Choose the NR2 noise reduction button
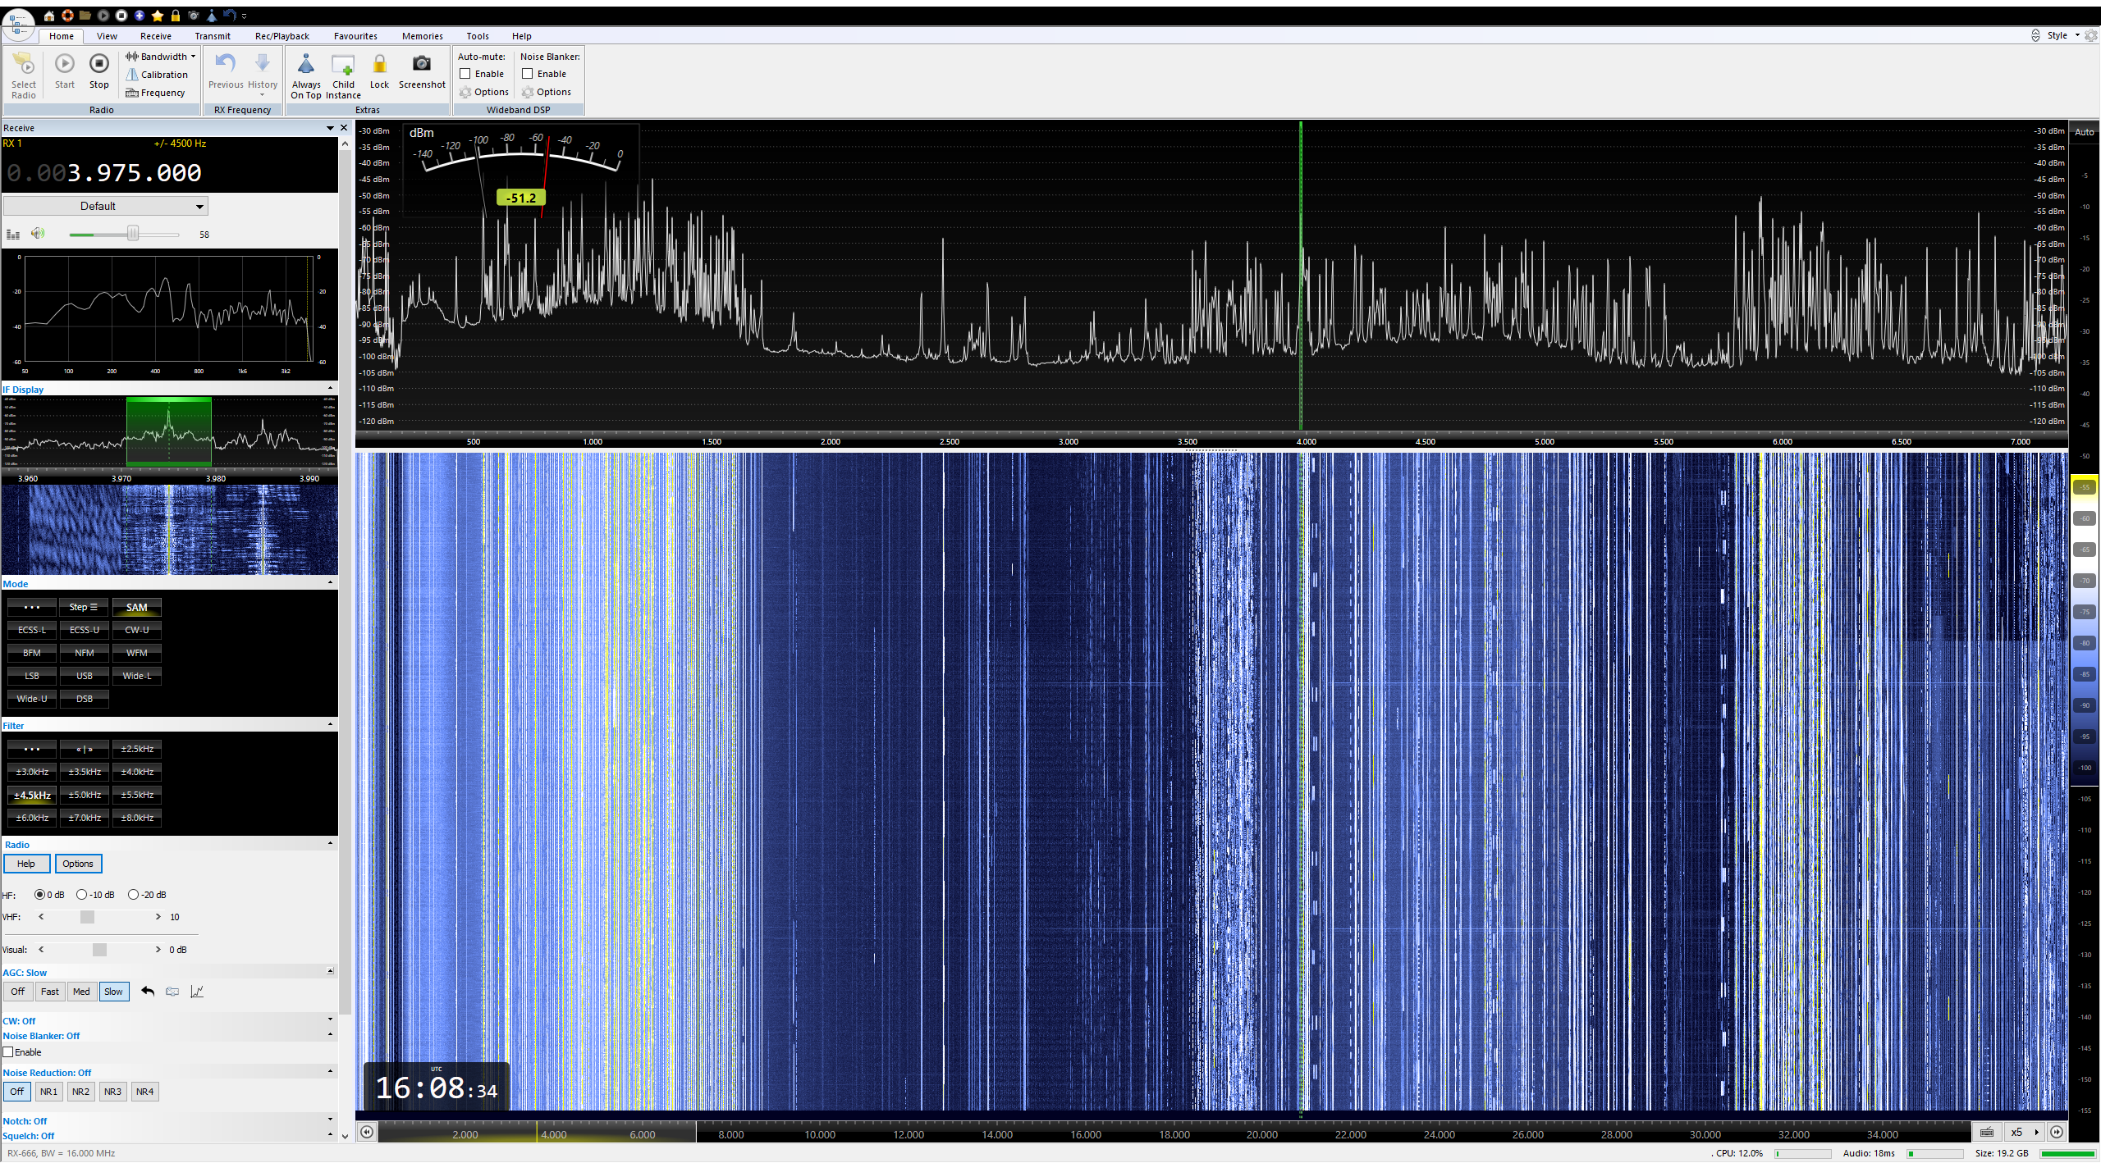Viewport: 2101px width, 1163px height. click(x=80, y=1092)
